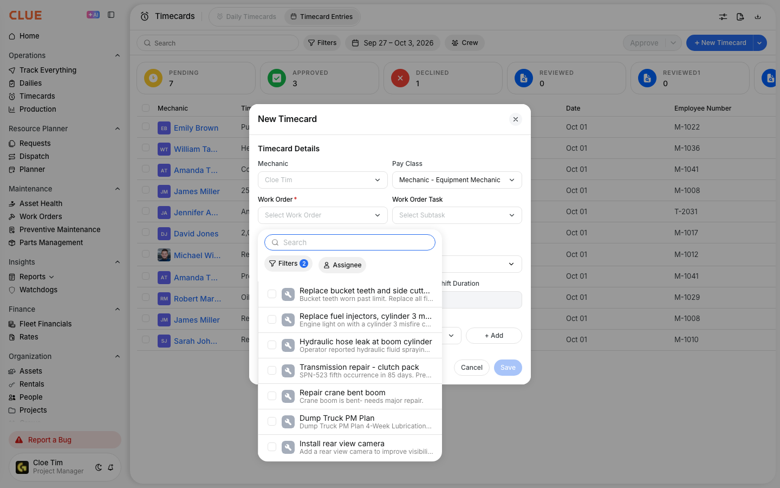Open notifications bell icon

click(110, 467)
